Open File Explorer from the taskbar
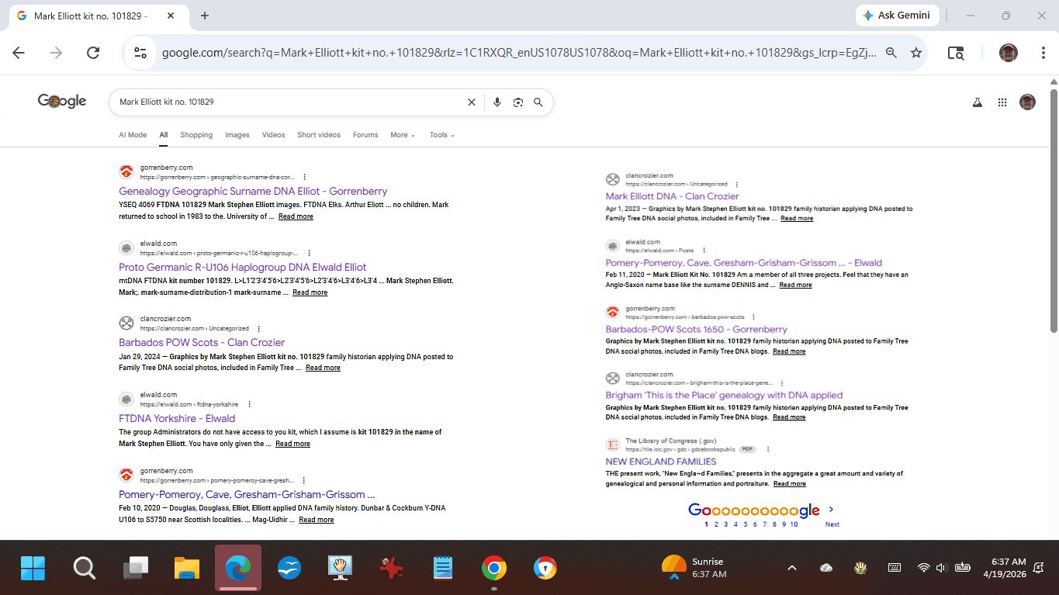This screenshot has width=1059, height=595. click(x=187, y=568)
